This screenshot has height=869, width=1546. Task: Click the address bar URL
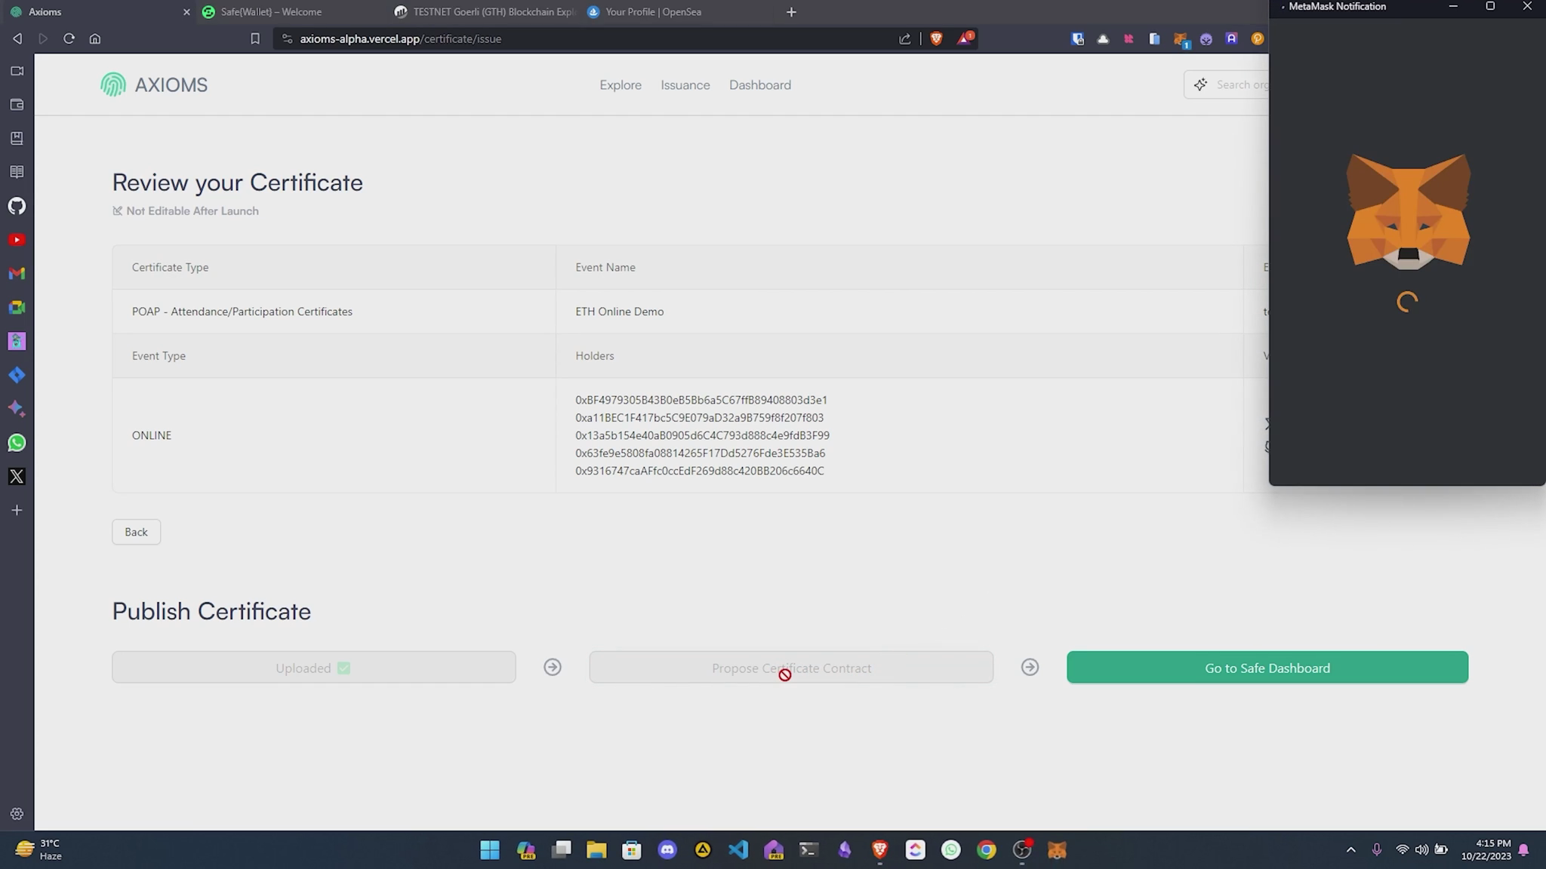click(x=401, y=38)
